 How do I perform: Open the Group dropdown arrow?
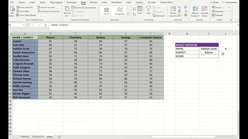[x=223, y=7]
